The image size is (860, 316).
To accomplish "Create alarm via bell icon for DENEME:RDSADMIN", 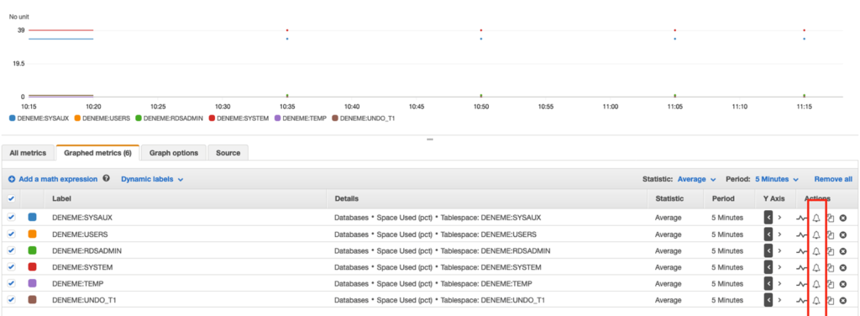I will click(x=816, y=250).
